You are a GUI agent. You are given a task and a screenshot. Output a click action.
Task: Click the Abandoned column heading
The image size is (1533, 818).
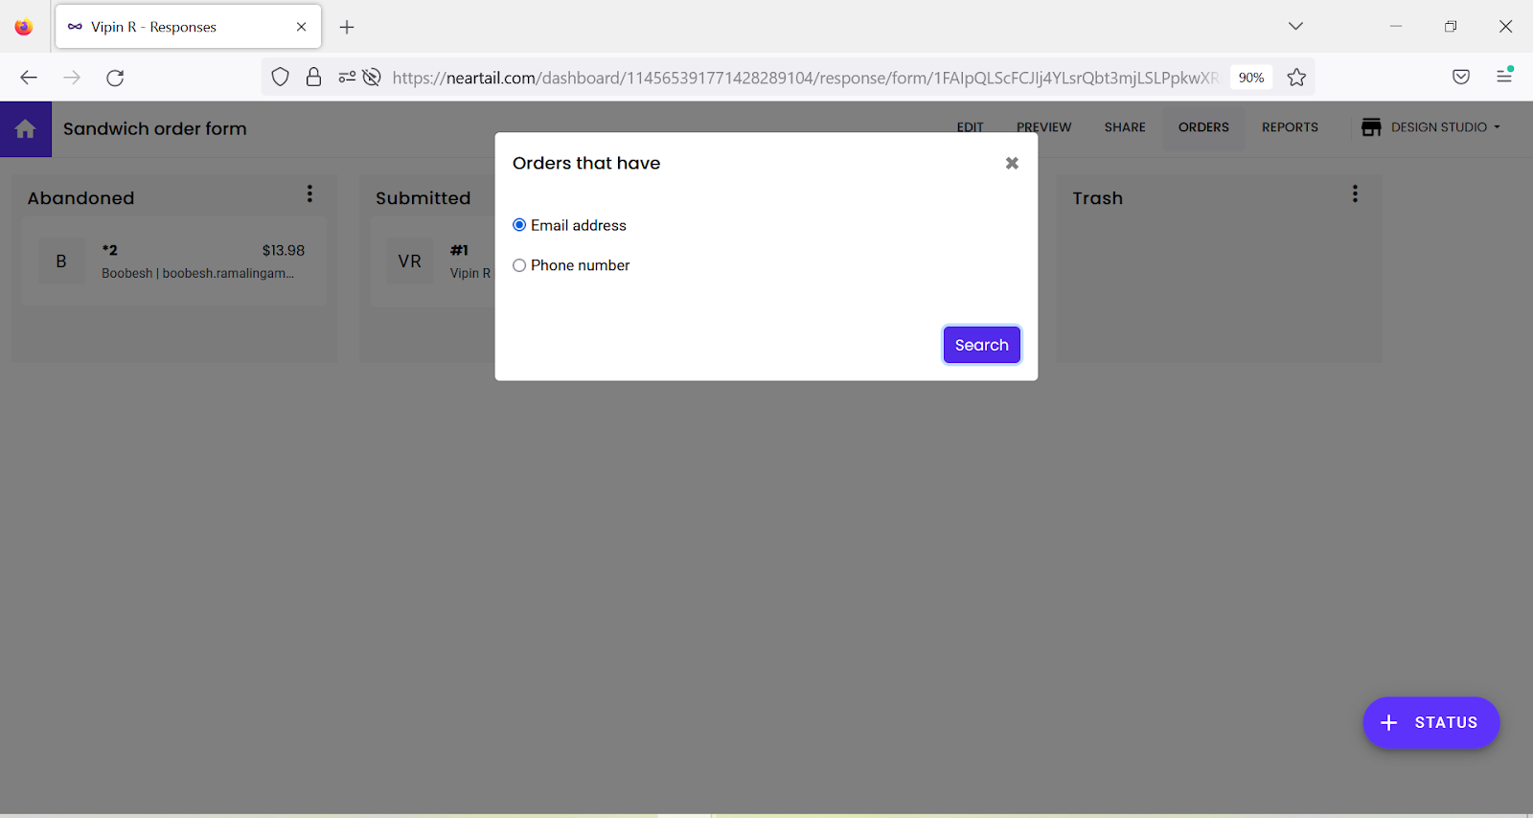click(x=80, y=198)
